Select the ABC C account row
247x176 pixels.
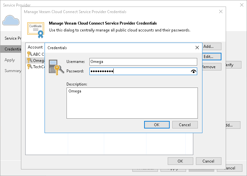[x=35, y=54]
